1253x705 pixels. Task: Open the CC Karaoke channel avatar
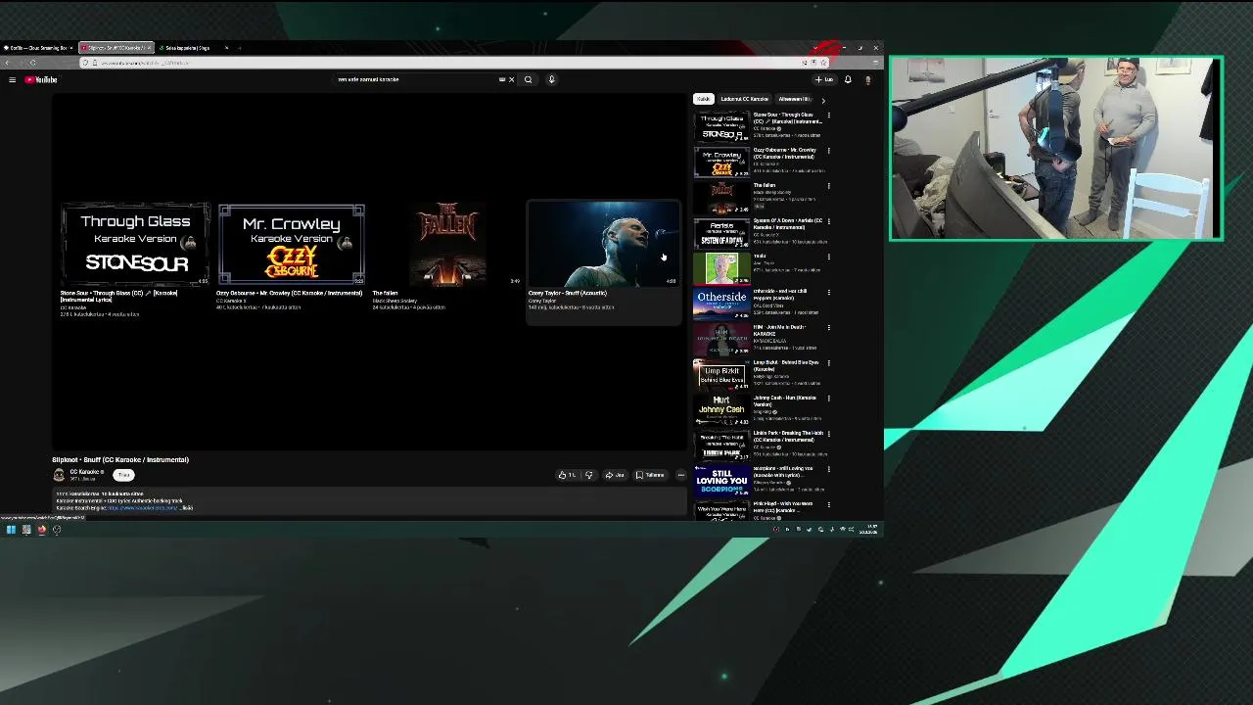point(59,475)
